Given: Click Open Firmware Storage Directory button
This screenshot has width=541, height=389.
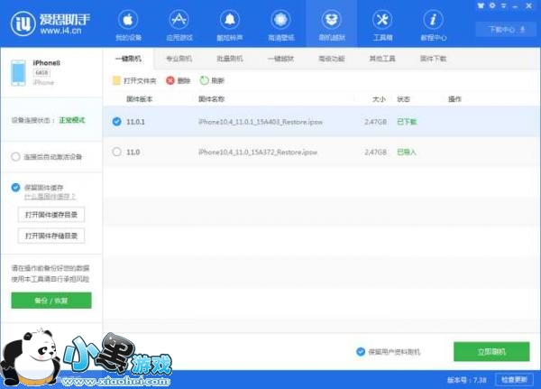Looking at the screenshot, I should coord(51,236).
